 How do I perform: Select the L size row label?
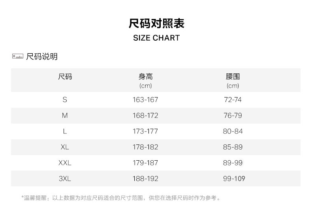pos(65,131)
